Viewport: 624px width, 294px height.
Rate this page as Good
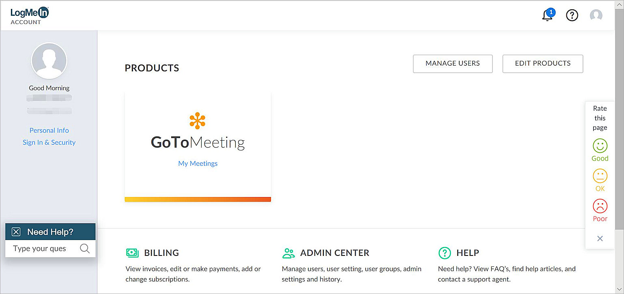tap(600, 147)
